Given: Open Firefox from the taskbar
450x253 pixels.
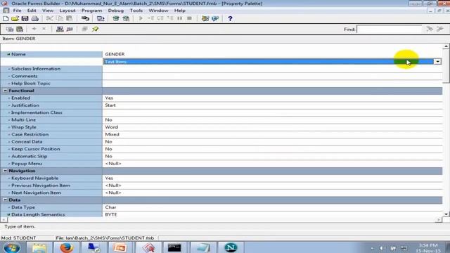Looking at the screenshot, I should coord(66,247).
